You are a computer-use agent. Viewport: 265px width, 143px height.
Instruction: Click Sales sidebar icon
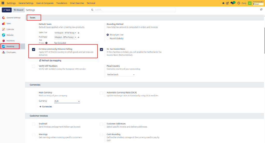point(4,24)
